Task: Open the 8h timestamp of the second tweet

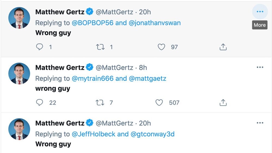Action: 143,67
